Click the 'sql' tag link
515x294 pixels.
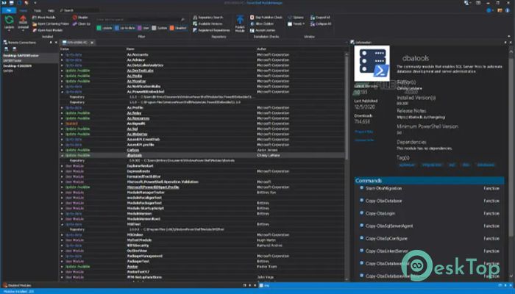tap(452, 165)
